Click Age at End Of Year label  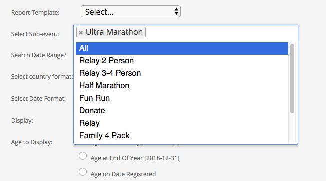click(135, 158)
